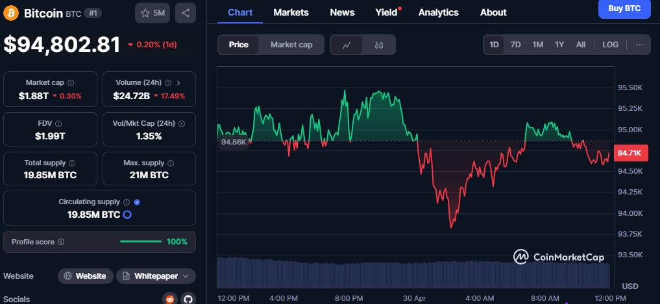
Task: Click the 0.30% market cap change text
Action: click(70, 96)
